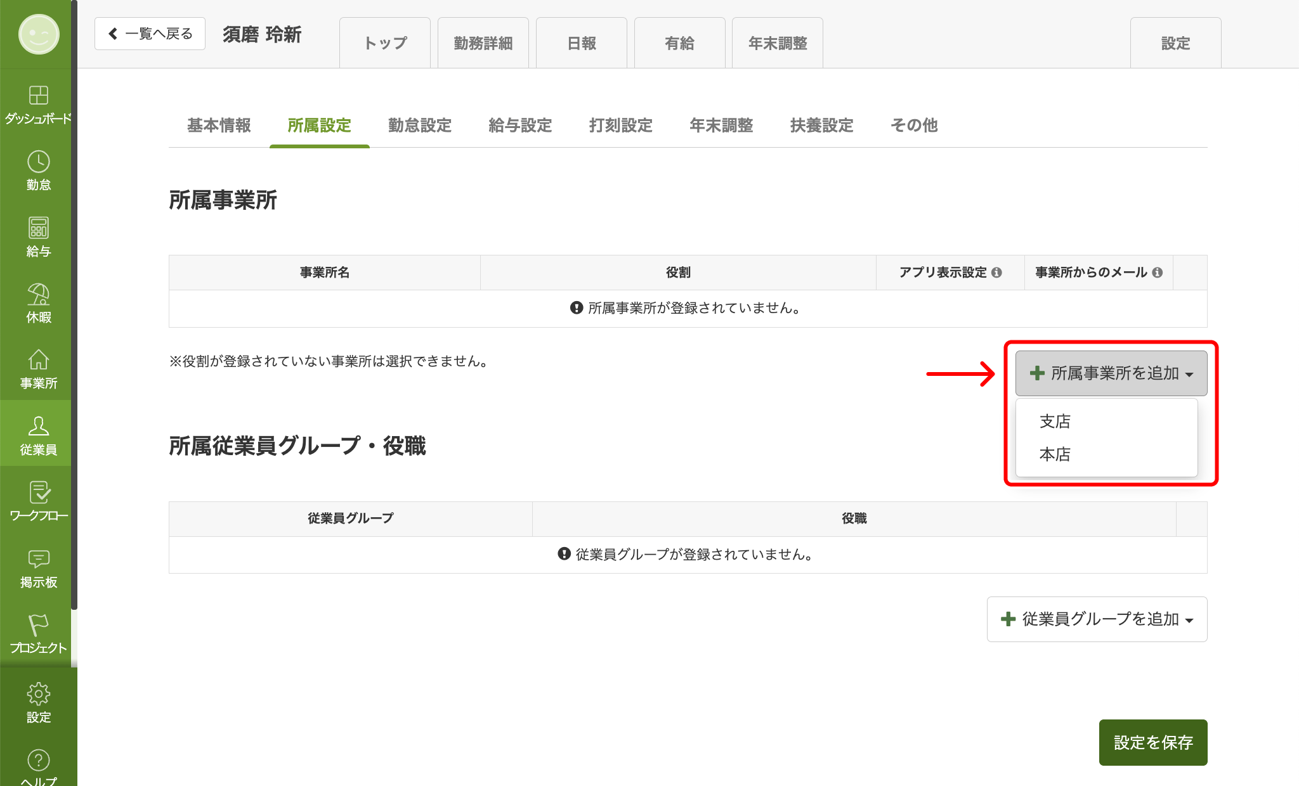The image size is (1299, 786).
Task: Select 本店 from the open dropdown
Action: point(1054,454)
